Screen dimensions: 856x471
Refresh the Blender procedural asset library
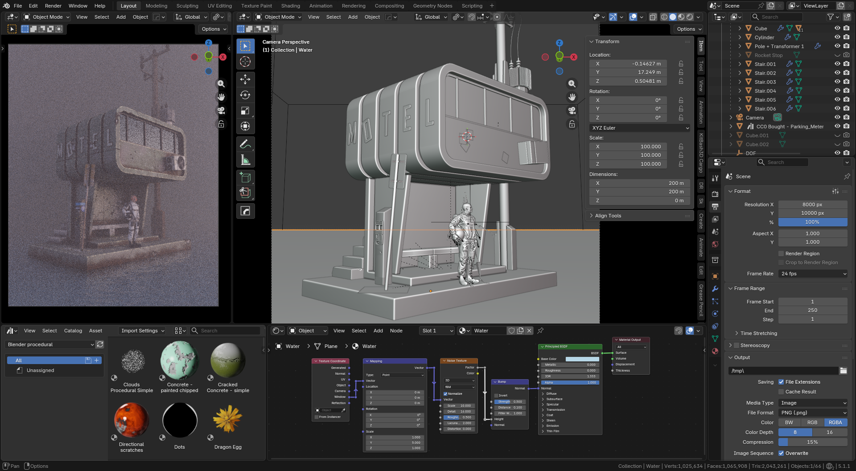point(100,344)
